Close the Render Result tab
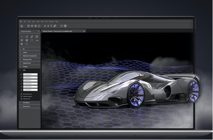Viewport: 213px width, 140px height. (x=84, y=31)
